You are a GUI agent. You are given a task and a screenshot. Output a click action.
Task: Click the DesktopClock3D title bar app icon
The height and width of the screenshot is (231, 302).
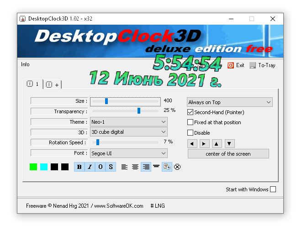22,19
